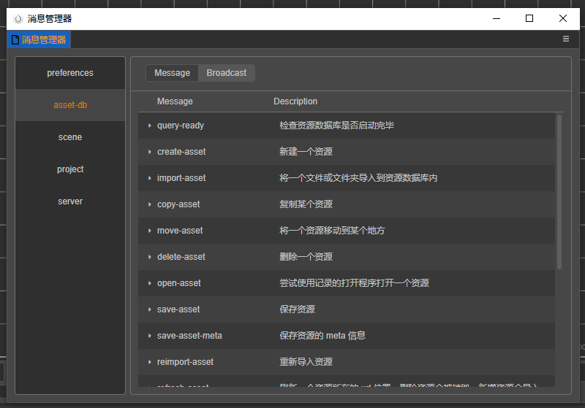Viewport: 585px width, 408px height.
Task: Expand the save-asset row arrow
Action: (150, 309)
